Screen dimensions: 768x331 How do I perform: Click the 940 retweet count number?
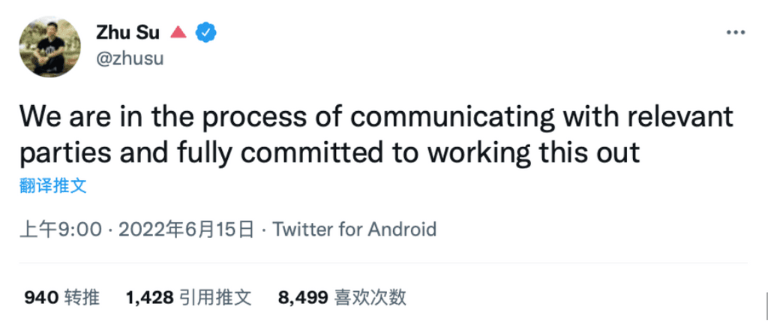[42, 297]
